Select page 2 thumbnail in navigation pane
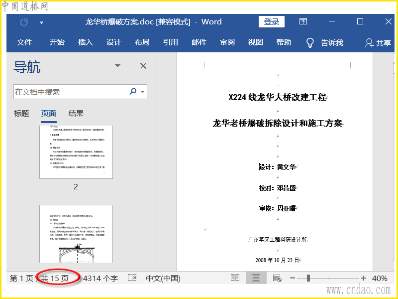Image resolution: width=398 pixels, height=299 pixels. 76,152
